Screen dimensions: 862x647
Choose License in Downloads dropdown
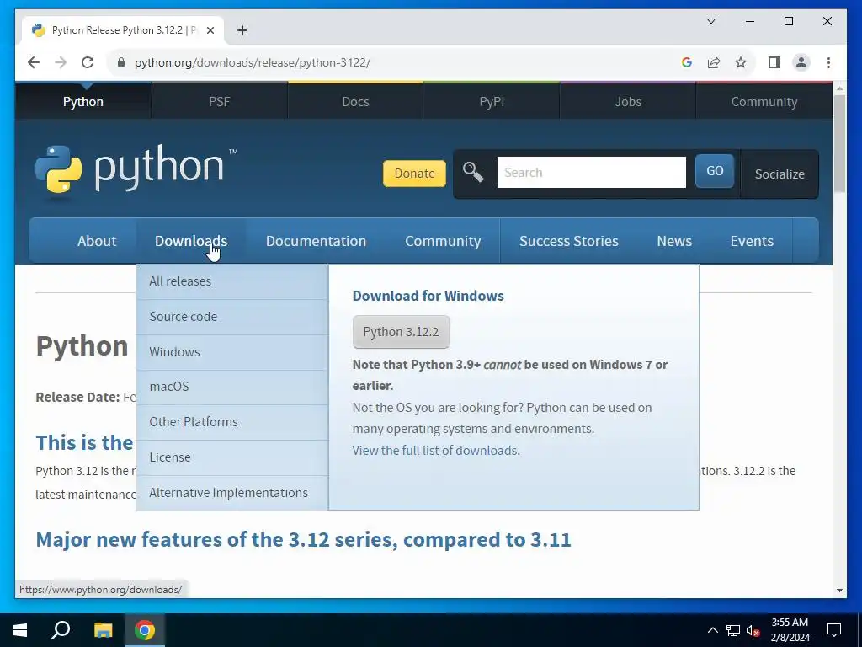[232, 457]
